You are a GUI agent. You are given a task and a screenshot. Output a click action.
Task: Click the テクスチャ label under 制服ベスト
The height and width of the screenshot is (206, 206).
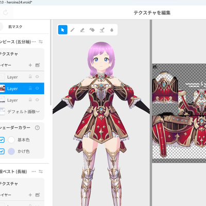9,184
